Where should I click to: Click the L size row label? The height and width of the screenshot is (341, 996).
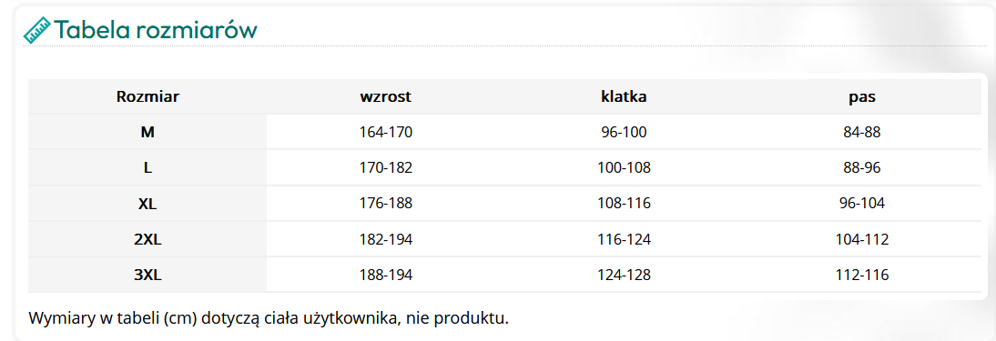(x=147, y=167)
